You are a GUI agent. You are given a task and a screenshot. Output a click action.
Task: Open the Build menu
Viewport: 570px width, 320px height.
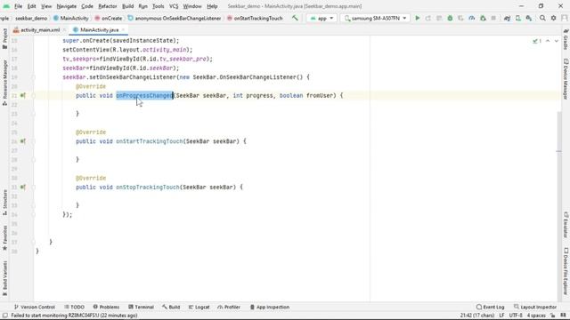pyautogui.click(x=127, y=6)
